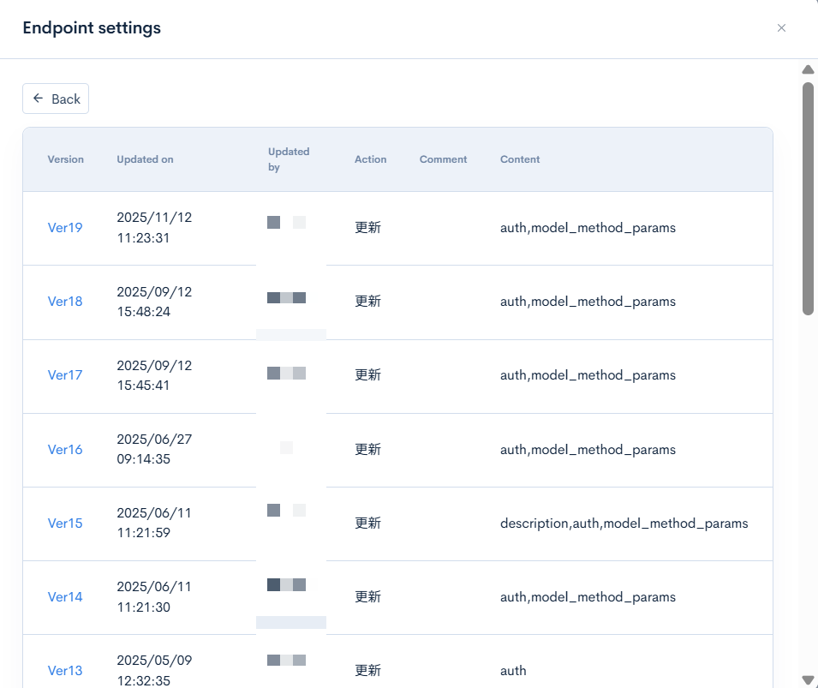Click the Content column header

click(x=519, y=159)
